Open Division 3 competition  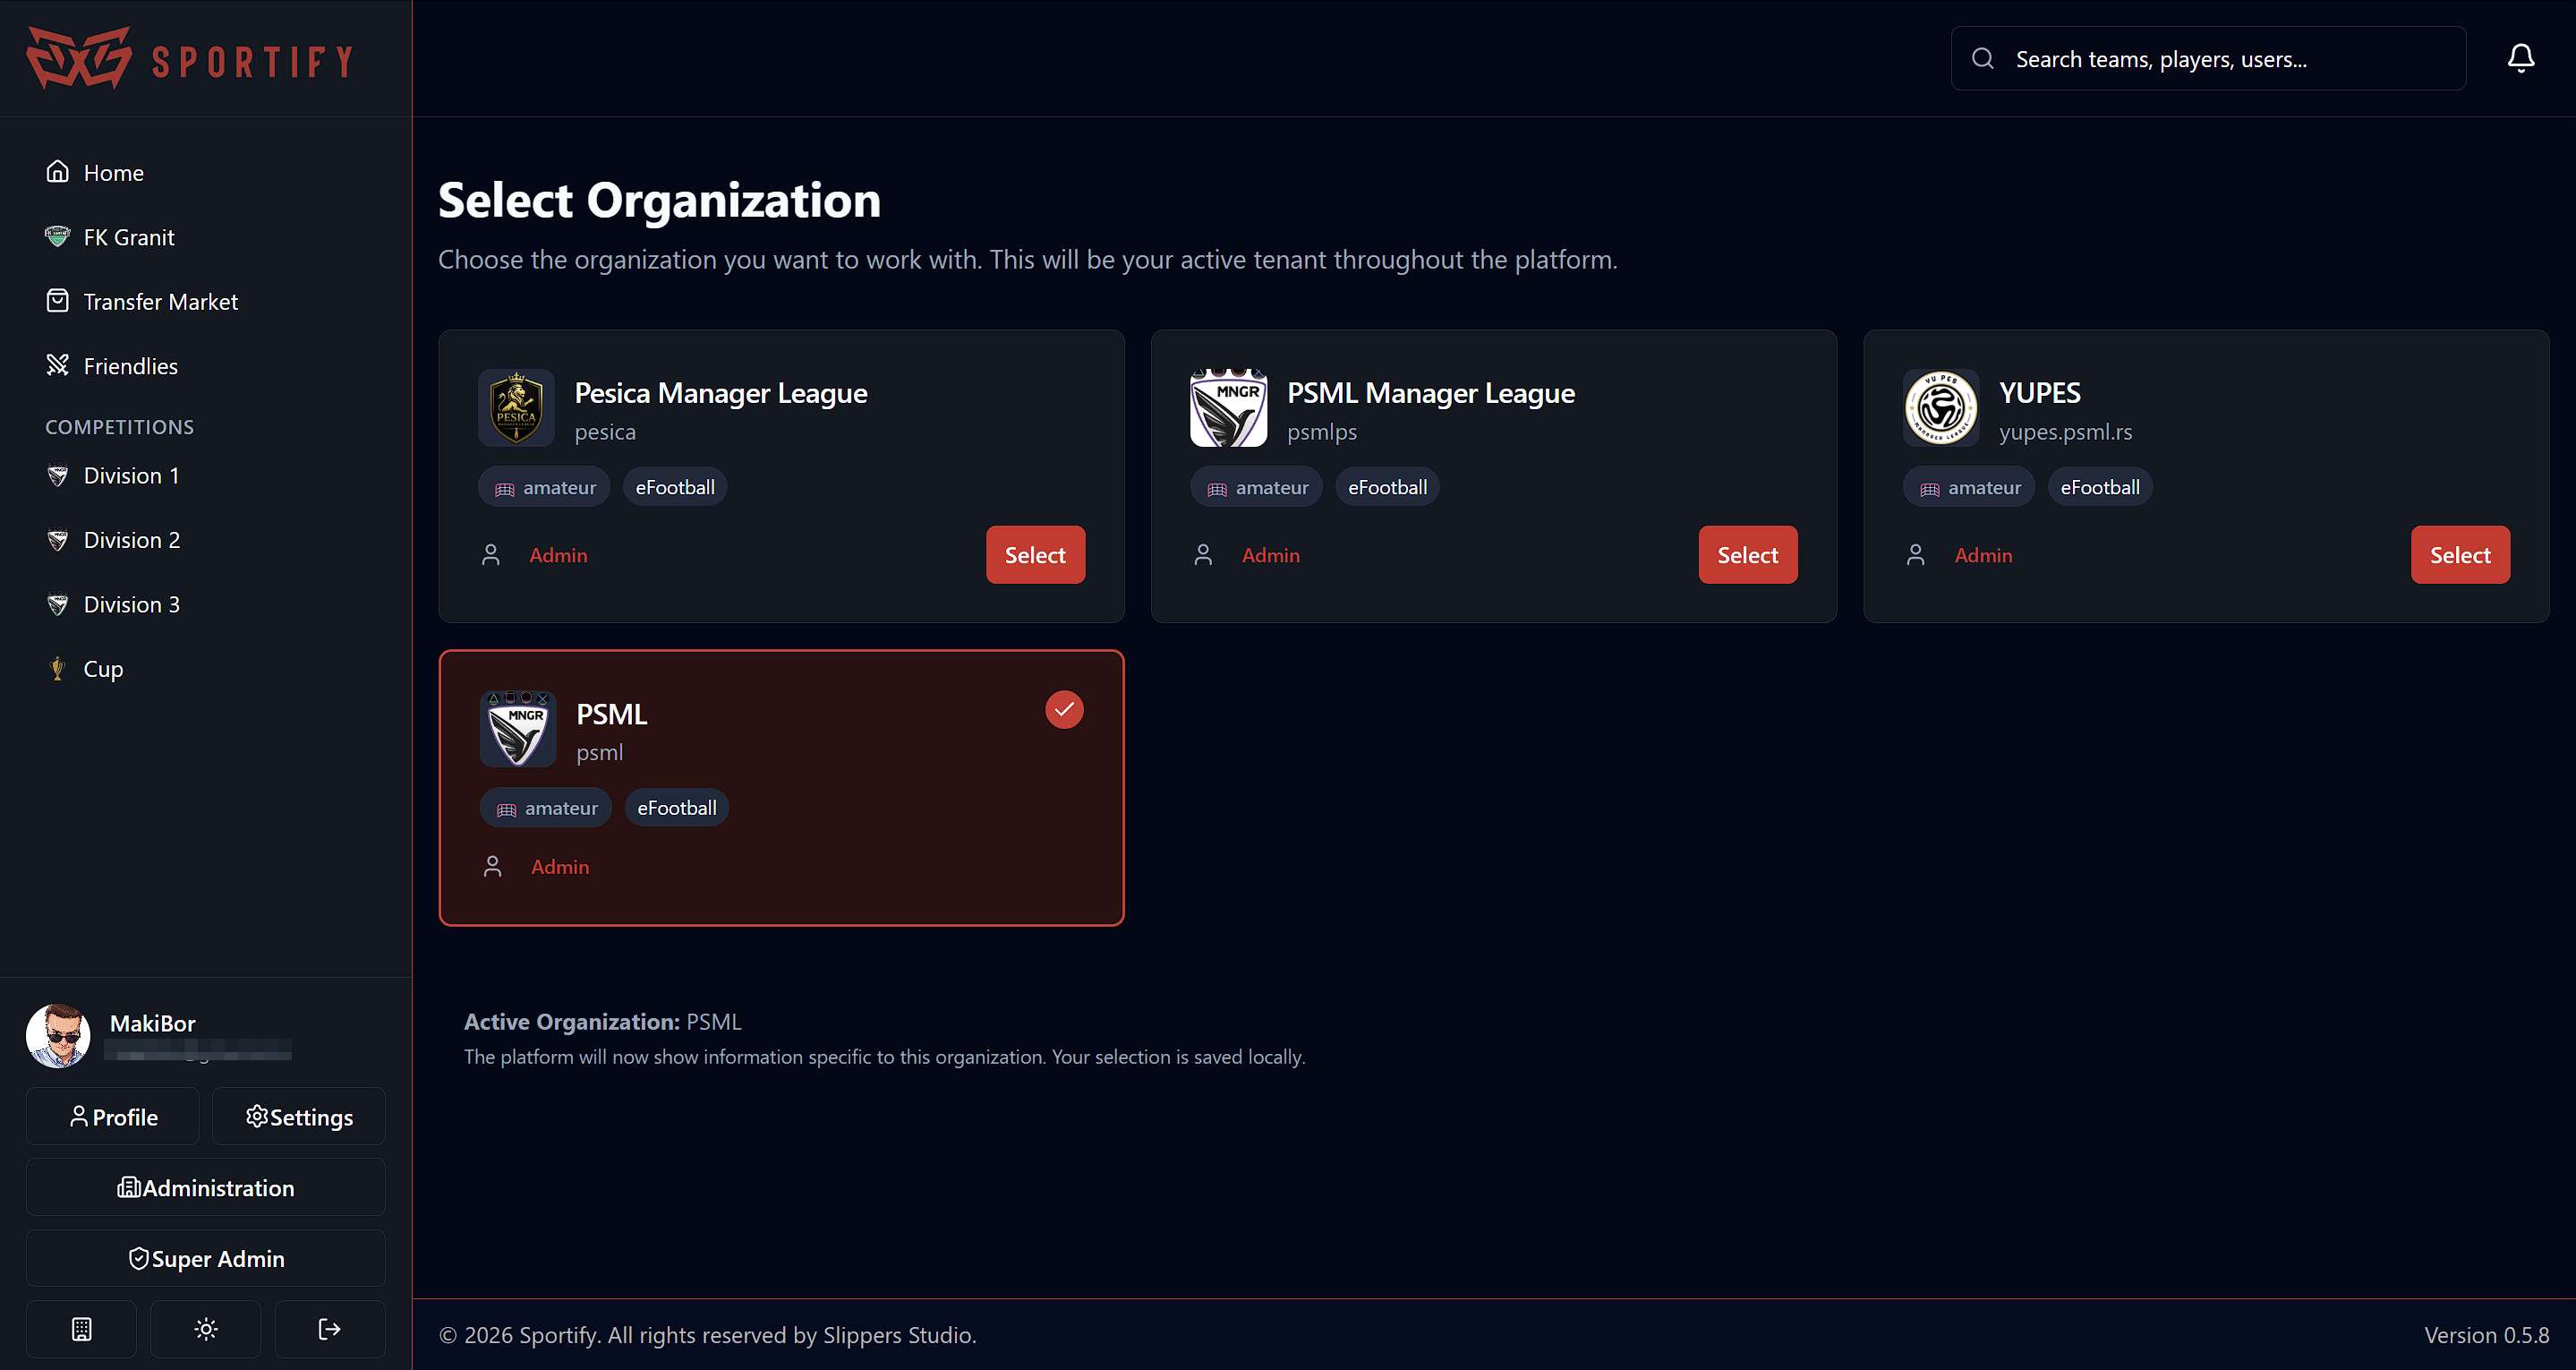206,604
